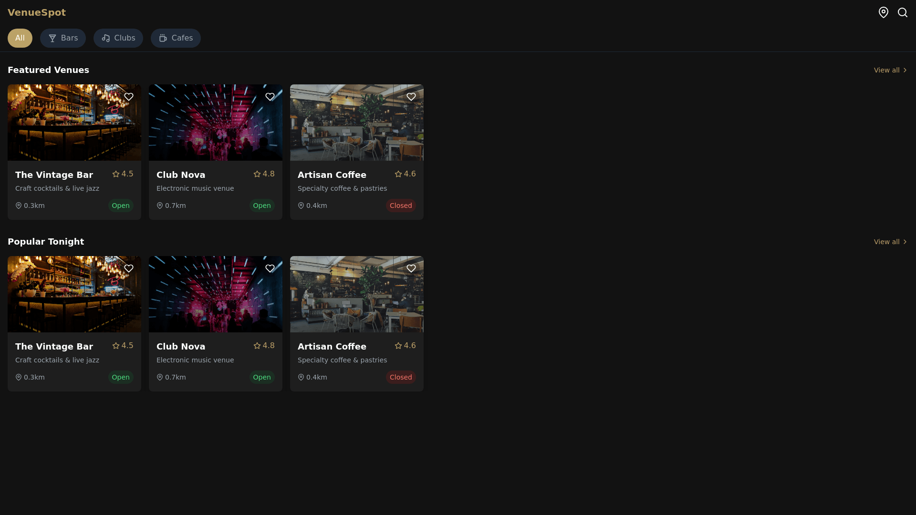Show only Cafes category
The width and height of the screenshot is (916, 515).
[x=176, y=38]
